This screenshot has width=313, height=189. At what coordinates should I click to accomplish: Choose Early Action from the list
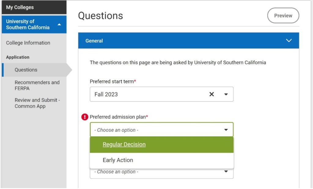click(x=118, y=160)
